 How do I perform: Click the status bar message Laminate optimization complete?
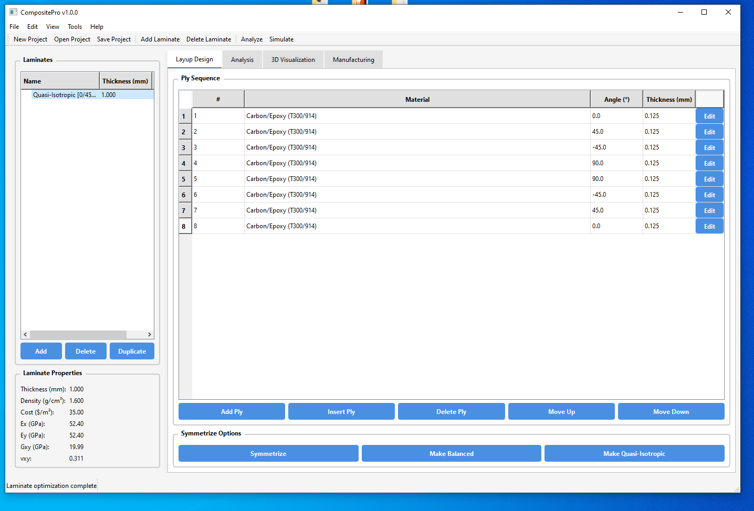(51, 486)
